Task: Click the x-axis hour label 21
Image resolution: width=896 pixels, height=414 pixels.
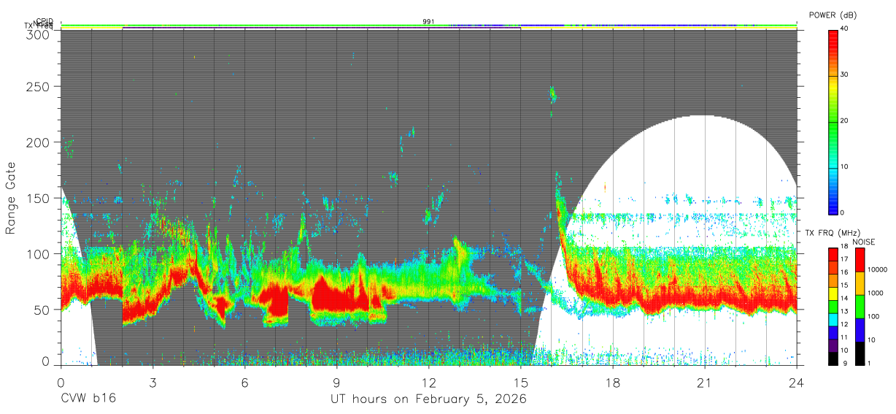Action: pyautogui.click(x=705, y=382)
